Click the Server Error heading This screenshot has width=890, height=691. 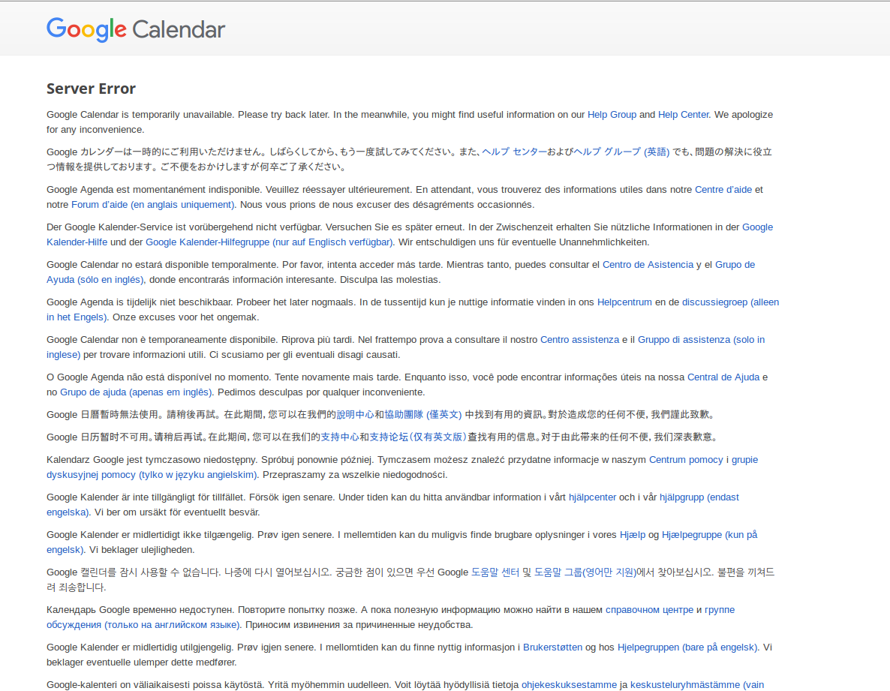(x=91, y=89)
